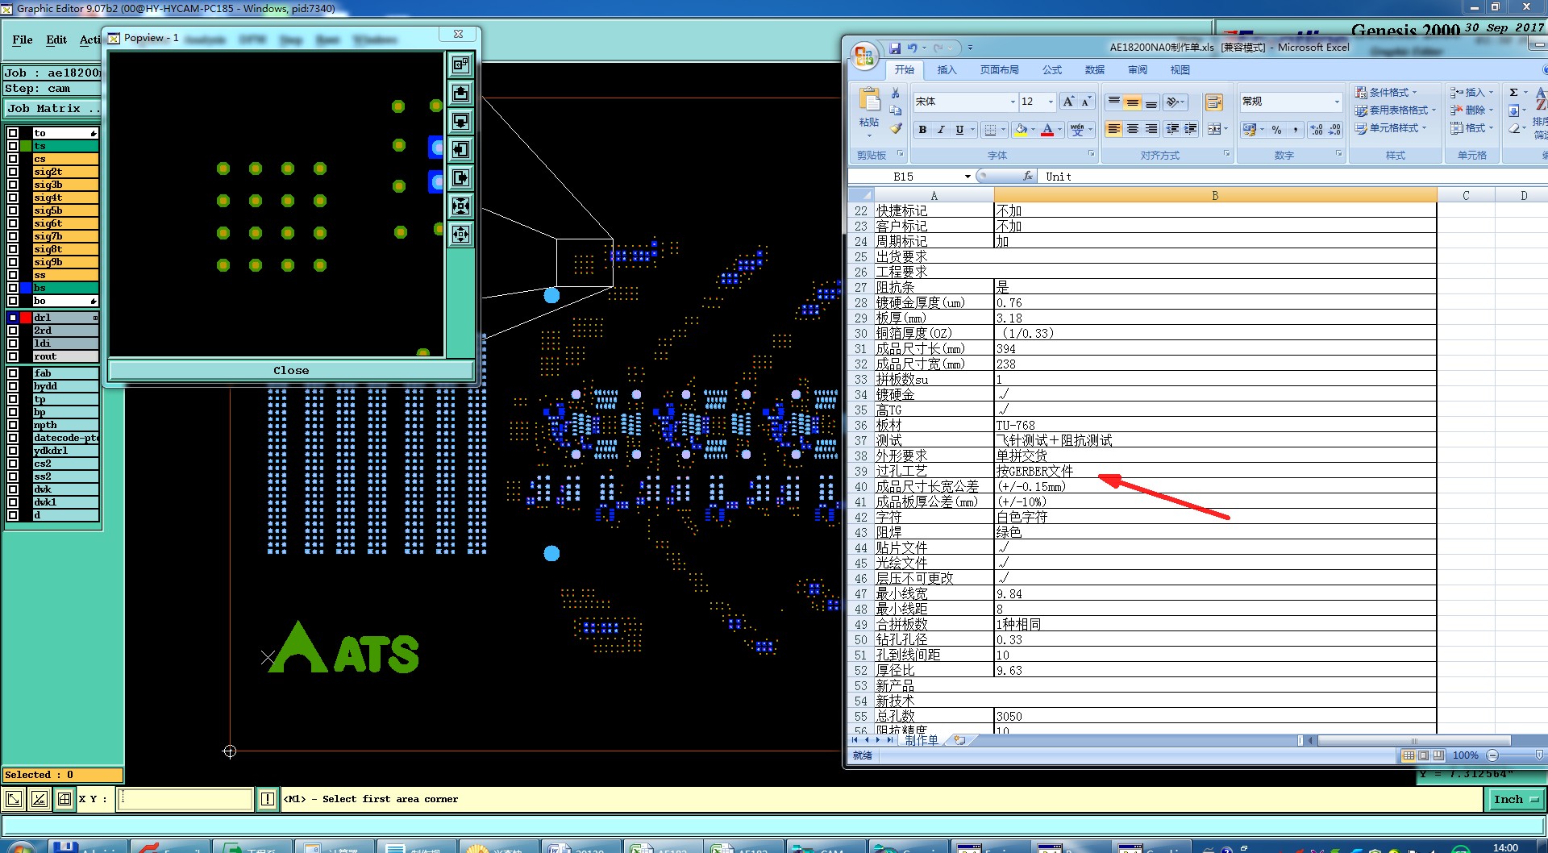Click the AutoSum sigma icon
1548x853 pixels.
pos(1513,93)
